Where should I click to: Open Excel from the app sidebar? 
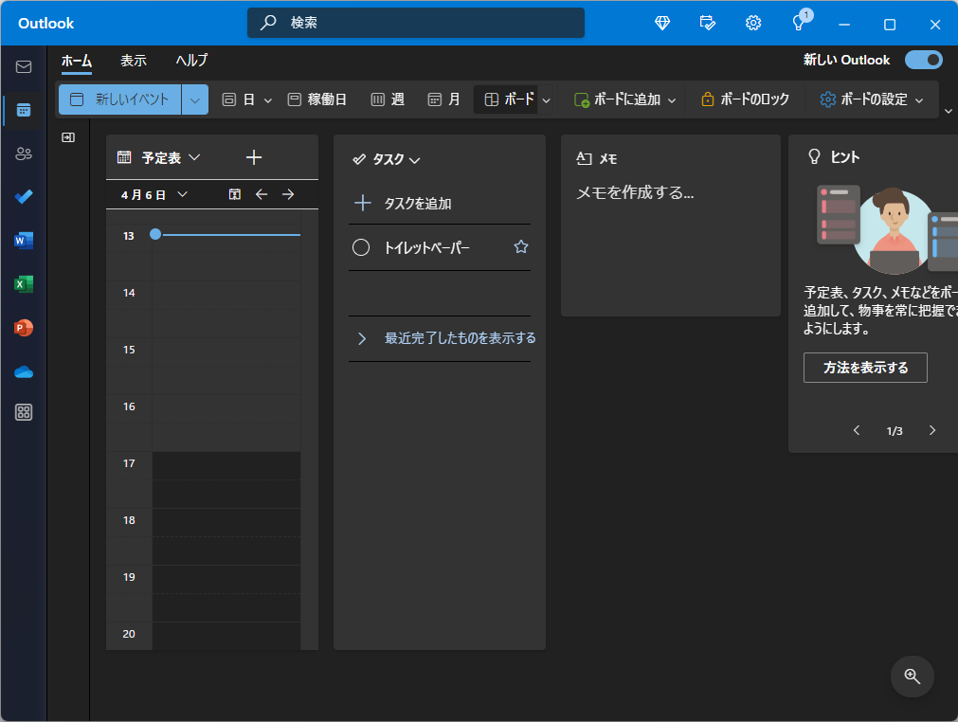click(x=24, y=284)
